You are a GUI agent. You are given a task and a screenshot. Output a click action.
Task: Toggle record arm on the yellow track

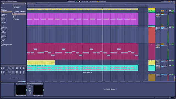click(167, 61)
